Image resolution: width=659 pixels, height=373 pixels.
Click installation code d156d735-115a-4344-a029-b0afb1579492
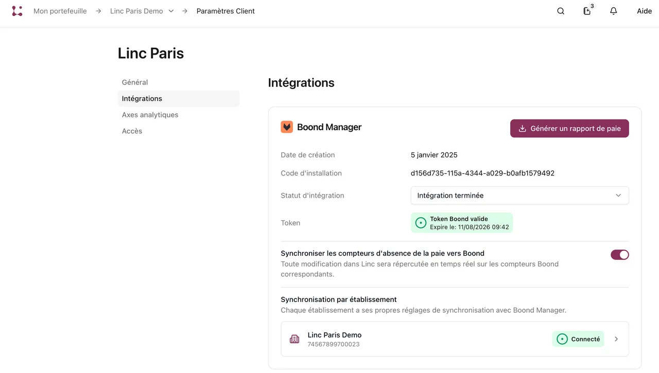(x=482, y=173)
